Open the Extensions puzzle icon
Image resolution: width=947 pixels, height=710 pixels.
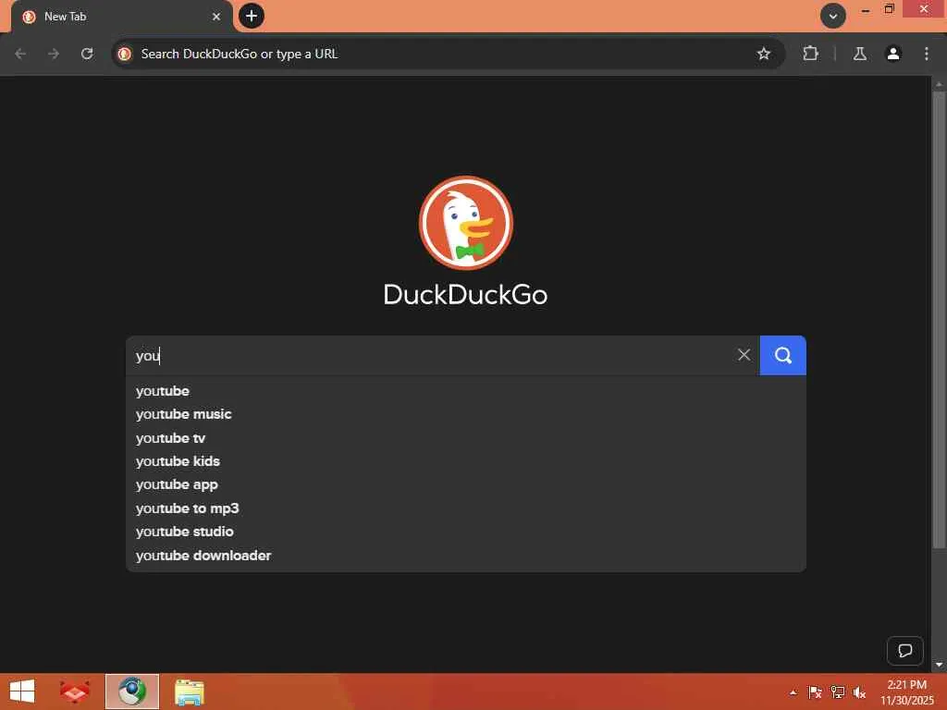click(x=810, y=54)
